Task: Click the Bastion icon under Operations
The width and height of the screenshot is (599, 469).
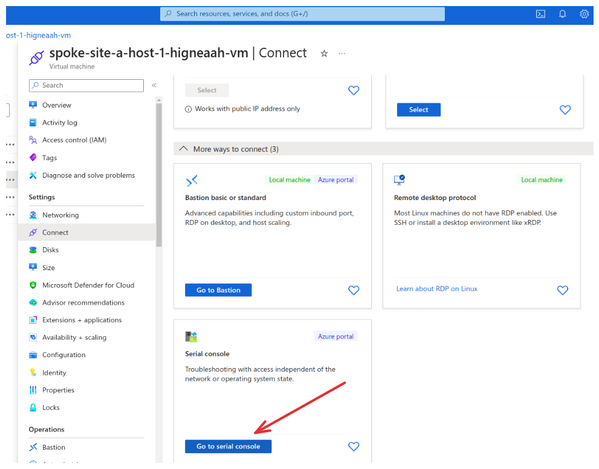Action: (33, 447)
